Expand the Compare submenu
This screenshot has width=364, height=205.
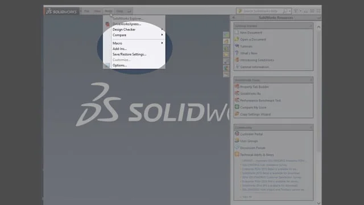134,35
